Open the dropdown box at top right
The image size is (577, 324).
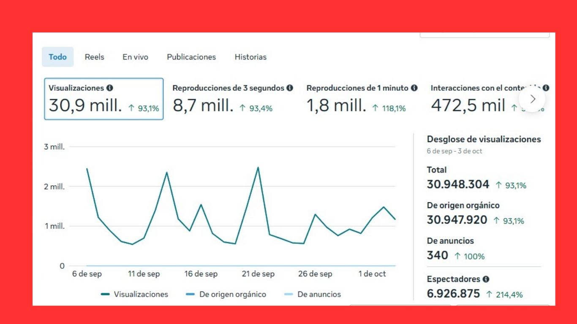coord(484,35)
